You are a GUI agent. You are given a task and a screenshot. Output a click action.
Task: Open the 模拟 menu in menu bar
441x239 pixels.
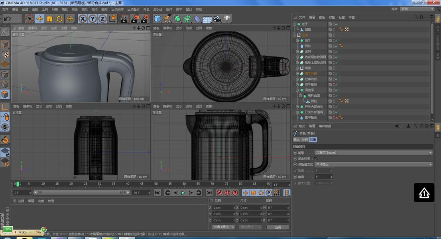tap(85, 9)
